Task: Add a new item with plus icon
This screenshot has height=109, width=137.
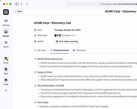Action: (6, 91)
